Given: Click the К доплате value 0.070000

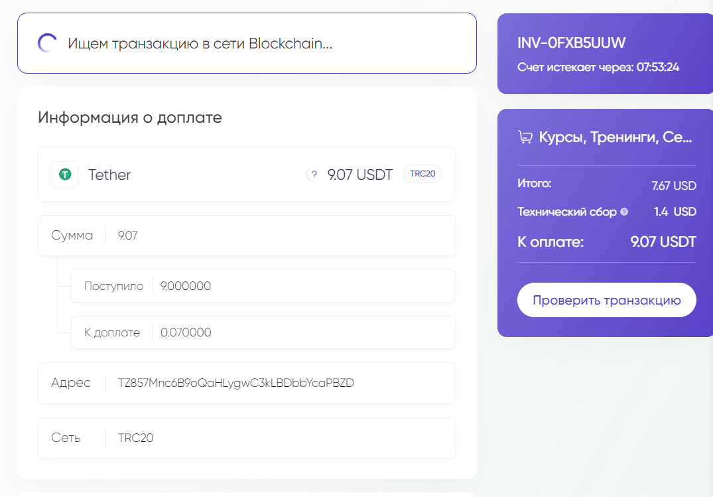Looking at the screenshot, I should (186, 332).
